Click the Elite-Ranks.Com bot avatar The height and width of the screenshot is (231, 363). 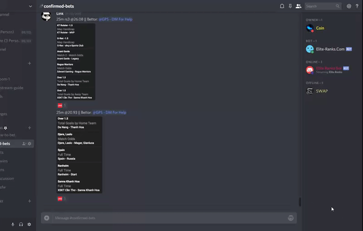coord(310,49)
